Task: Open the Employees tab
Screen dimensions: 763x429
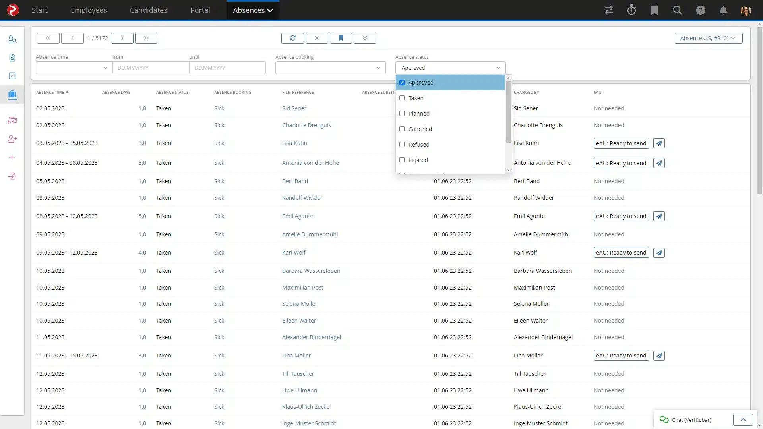Action: [89, 10]
